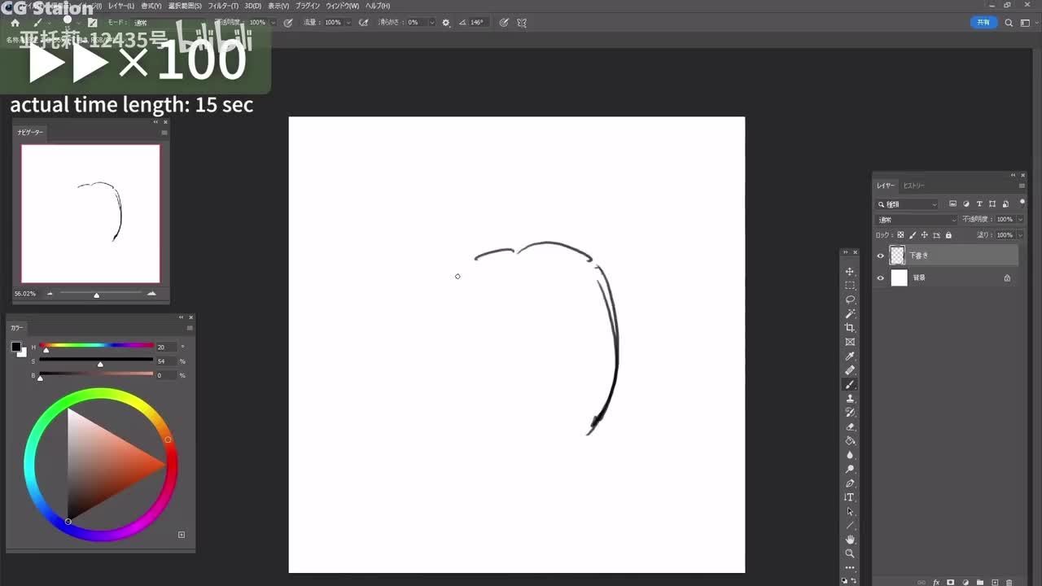Open the Color panel options menu
1042x586 pixels.
tap(190, 328)
